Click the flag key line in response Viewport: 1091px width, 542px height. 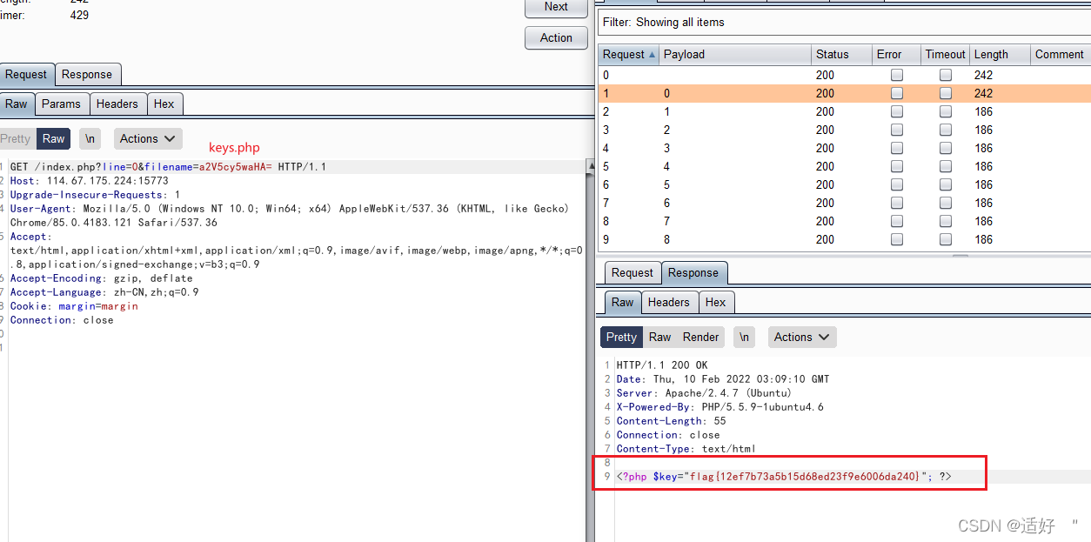(x=784, y=477)
